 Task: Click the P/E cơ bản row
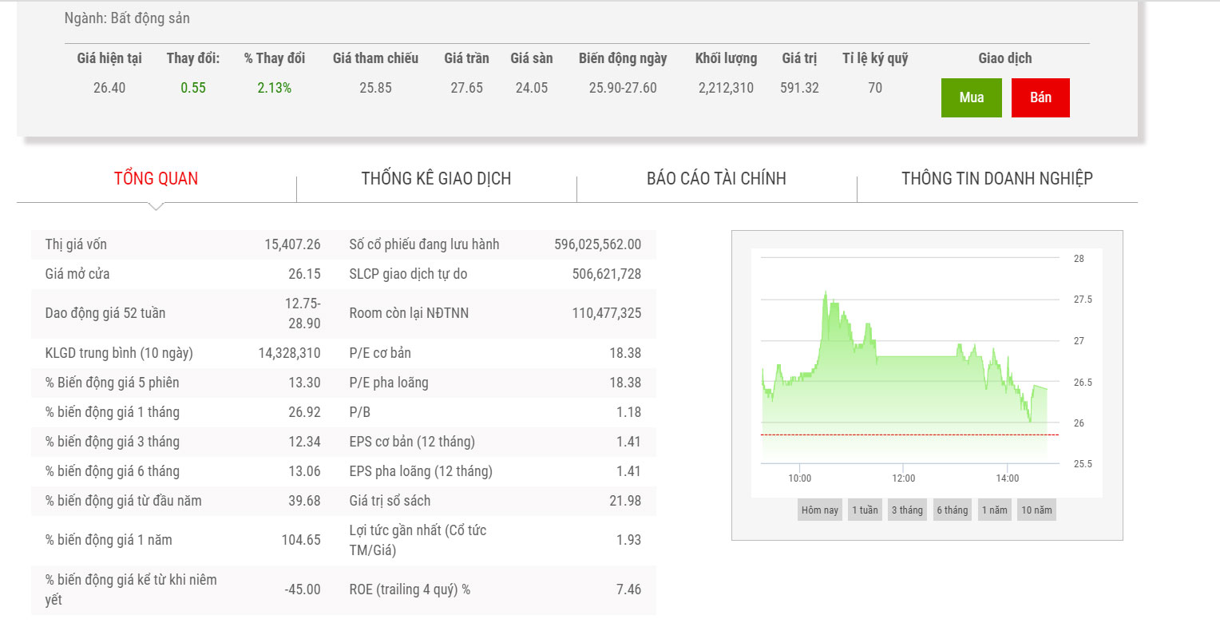[494, 353]
